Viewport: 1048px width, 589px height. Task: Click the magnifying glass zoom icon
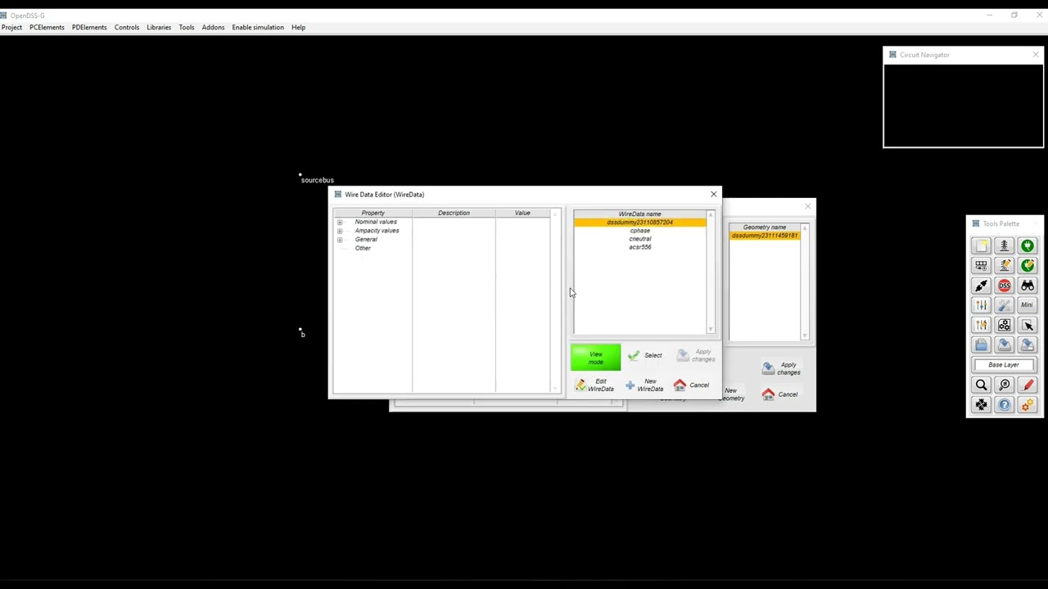pos(981,384)
